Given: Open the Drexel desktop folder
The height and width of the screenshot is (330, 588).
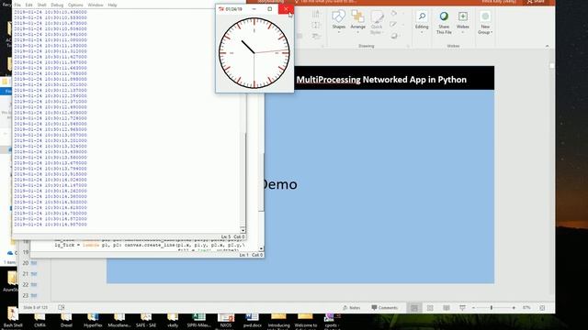Looking at the screenshot, I should pyautogui.click(x=66, y=320).
